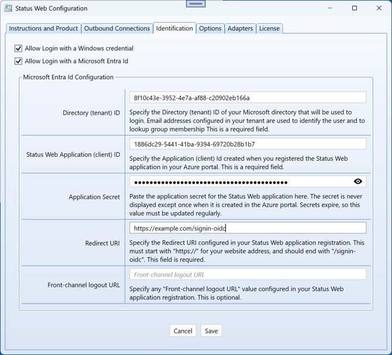Click the 'Redirect URI' label

[x=102, y=243]
